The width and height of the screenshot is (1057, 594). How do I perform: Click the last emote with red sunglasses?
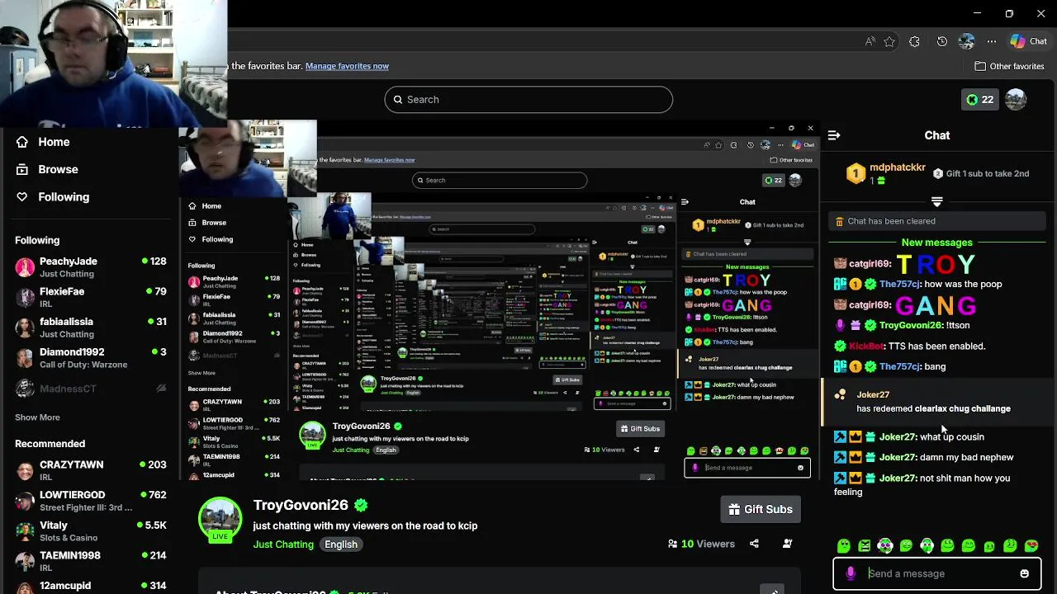(1031, 545)
